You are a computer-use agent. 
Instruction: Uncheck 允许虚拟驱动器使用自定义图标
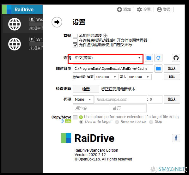[75, 45]
